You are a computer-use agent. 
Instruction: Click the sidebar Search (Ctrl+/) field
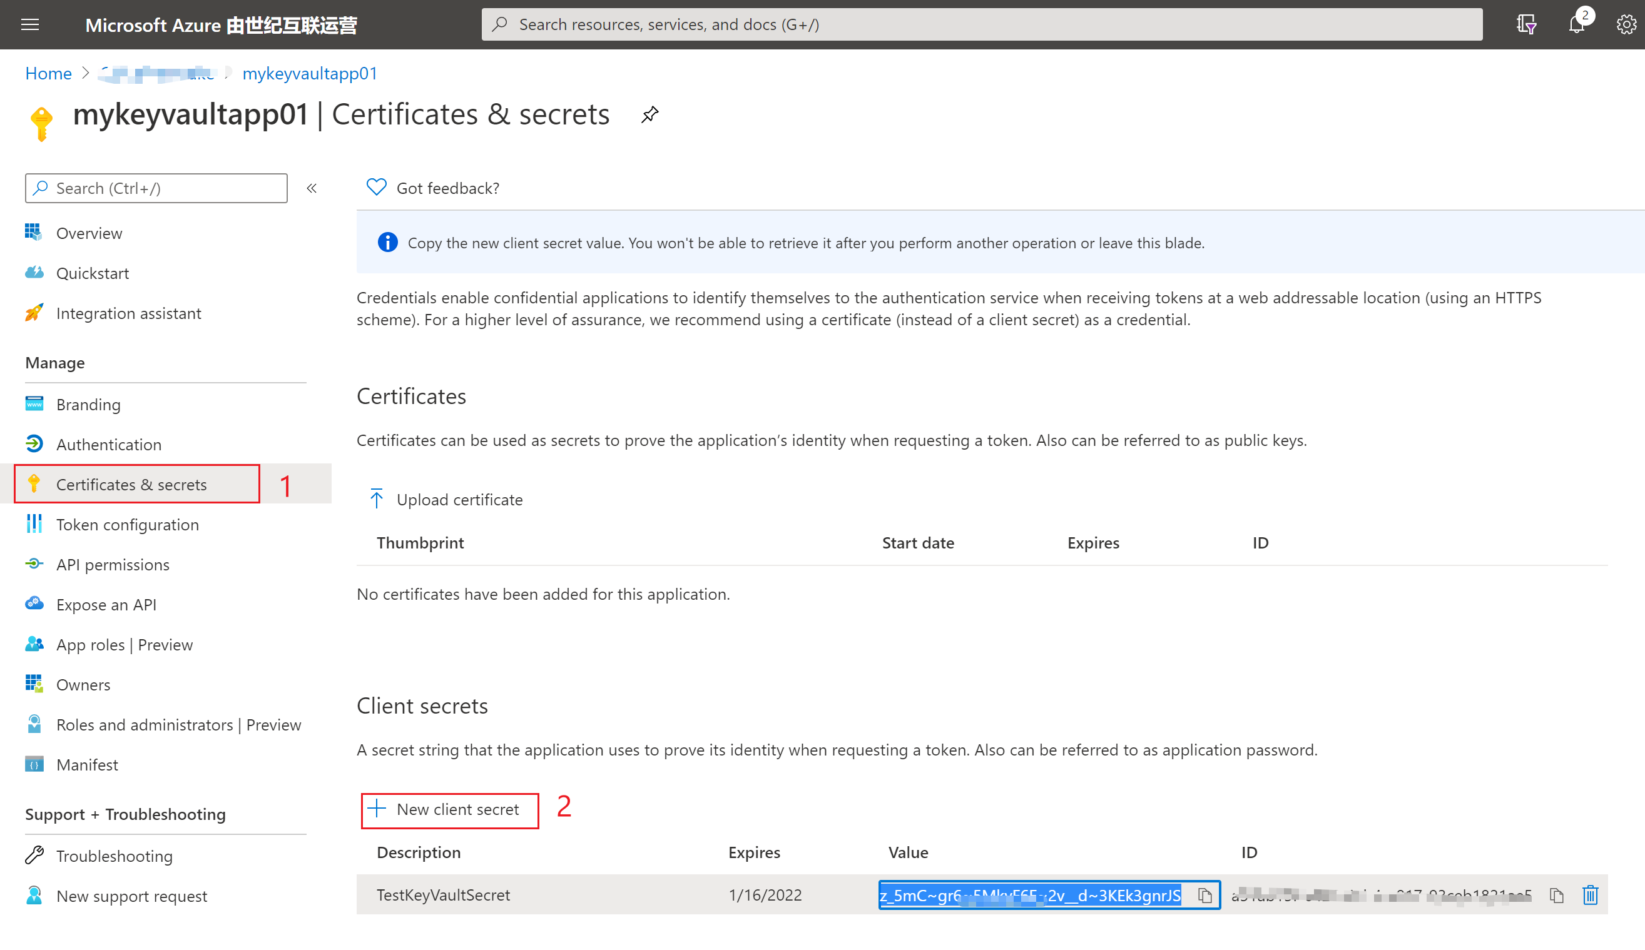pos(156,189)
